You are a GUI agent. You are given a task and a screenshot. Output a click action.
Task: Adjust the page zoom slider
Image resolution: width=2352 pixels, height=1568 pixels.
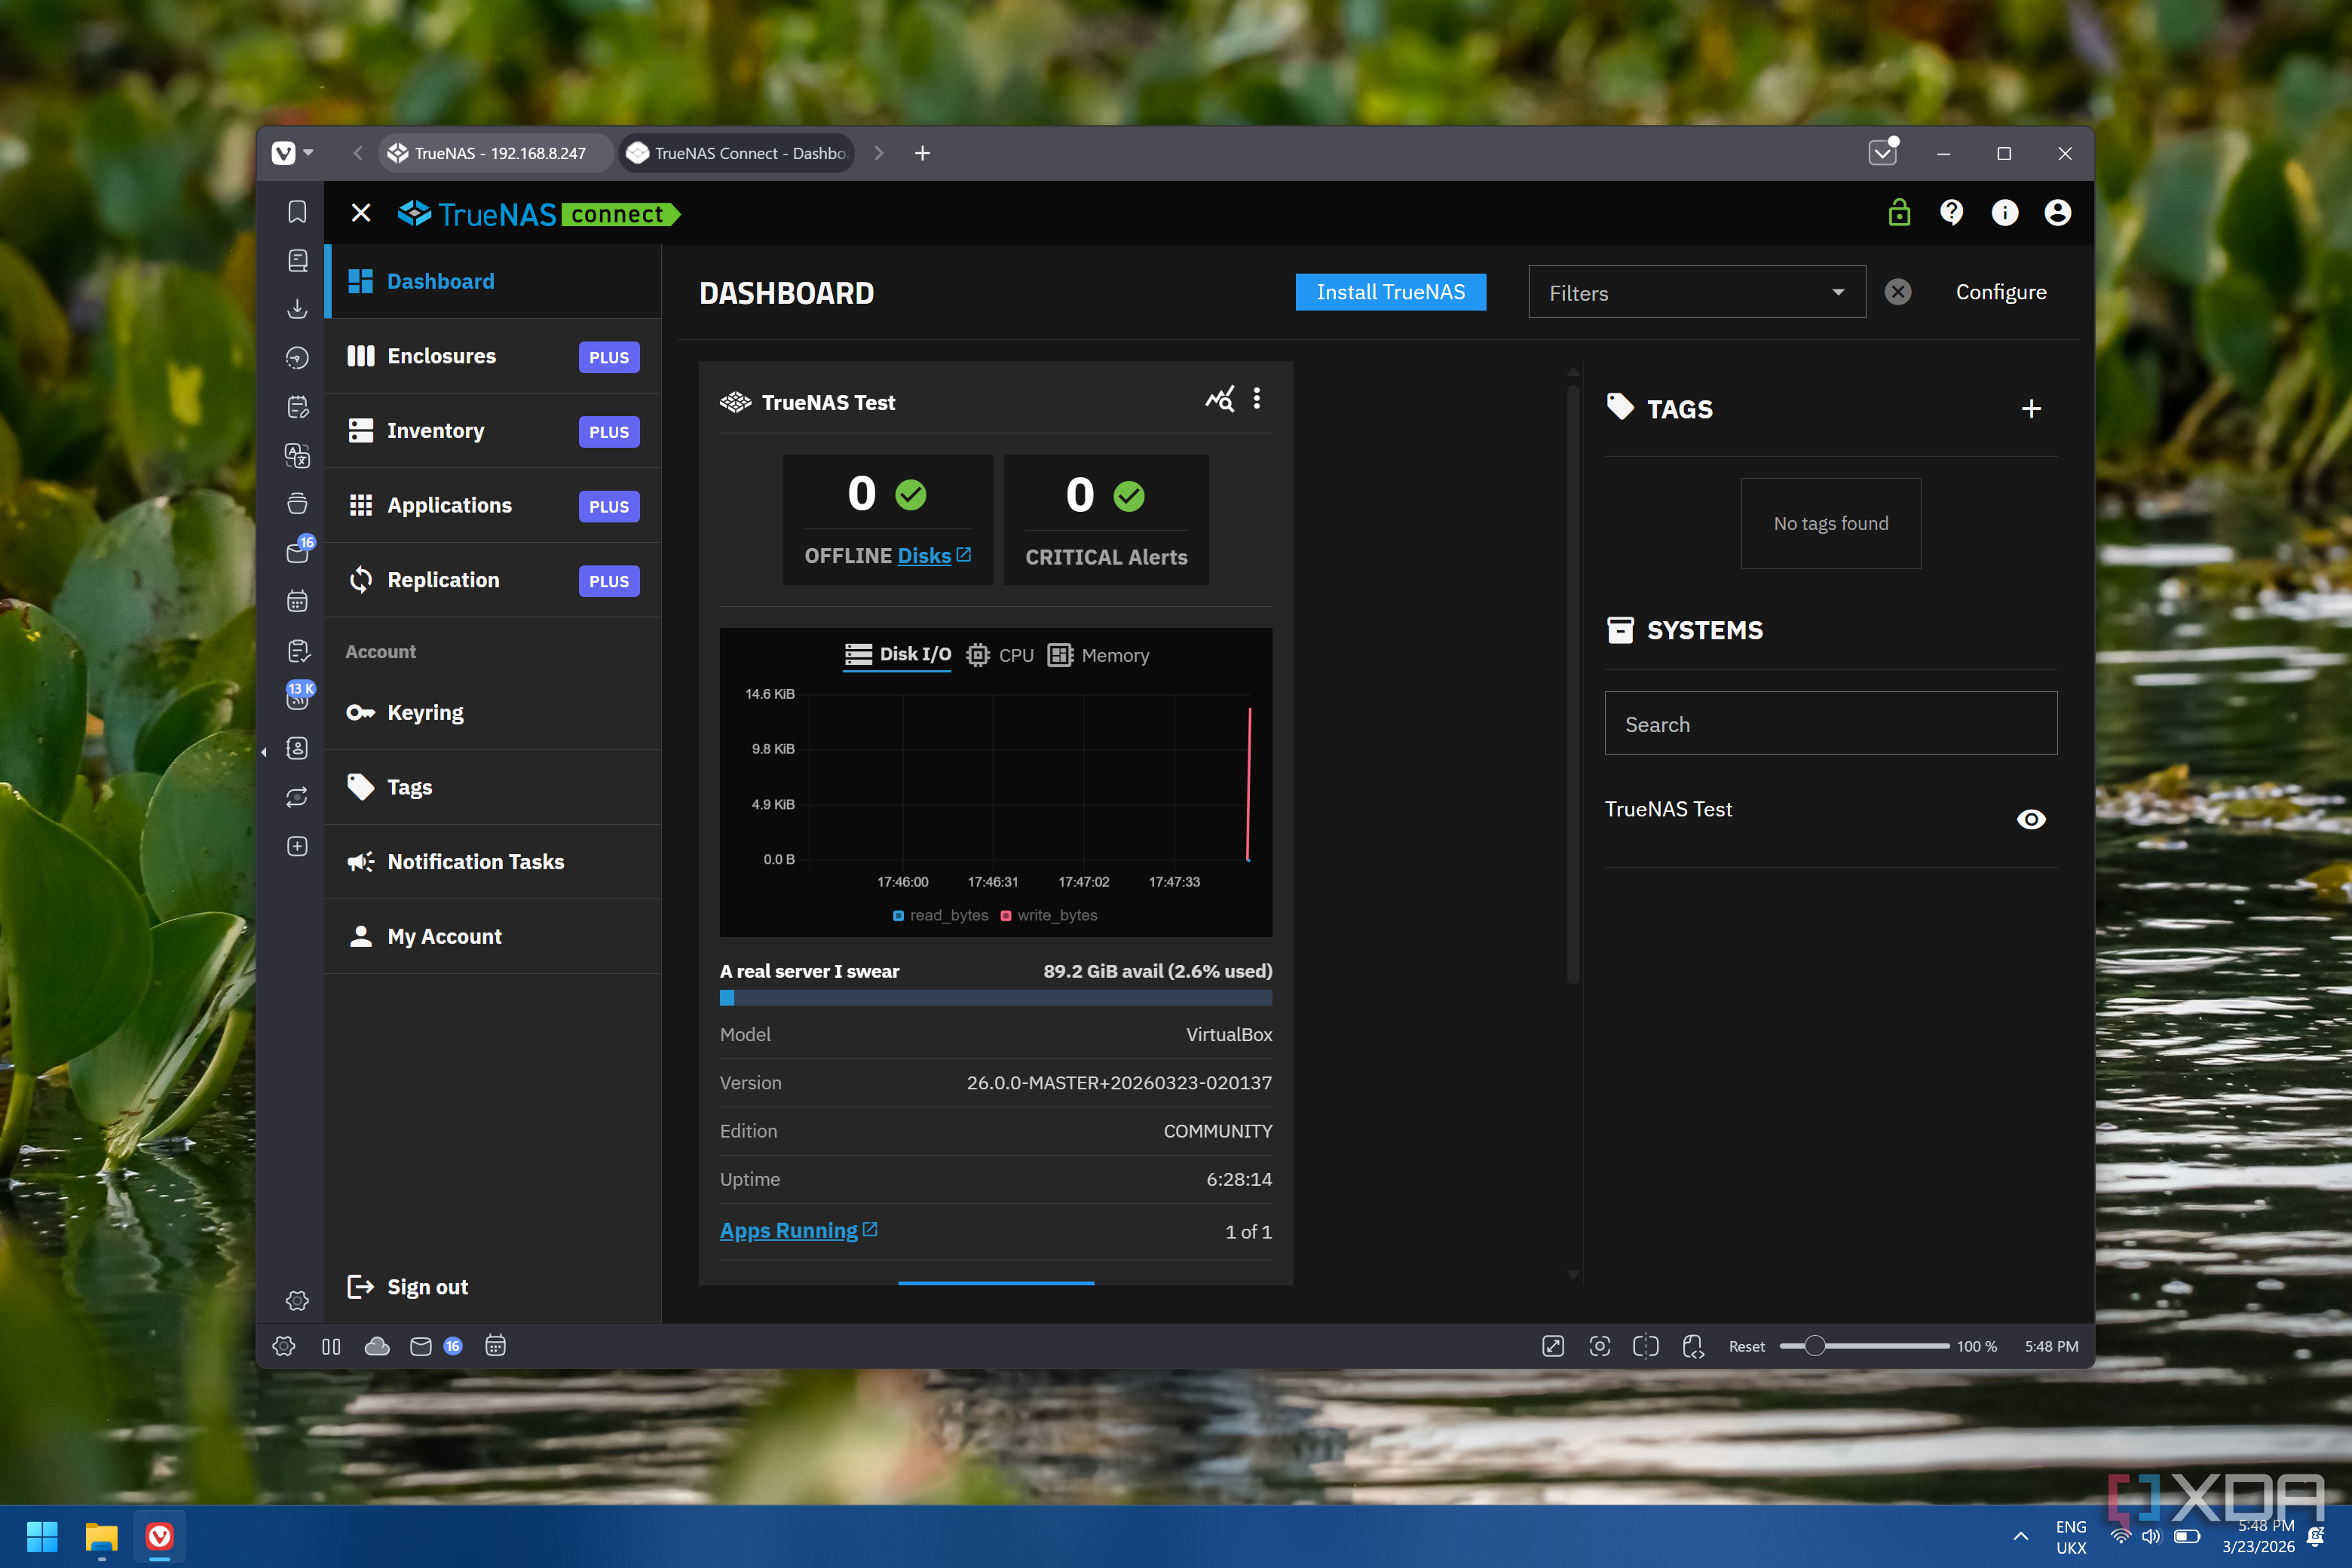1864,1346
